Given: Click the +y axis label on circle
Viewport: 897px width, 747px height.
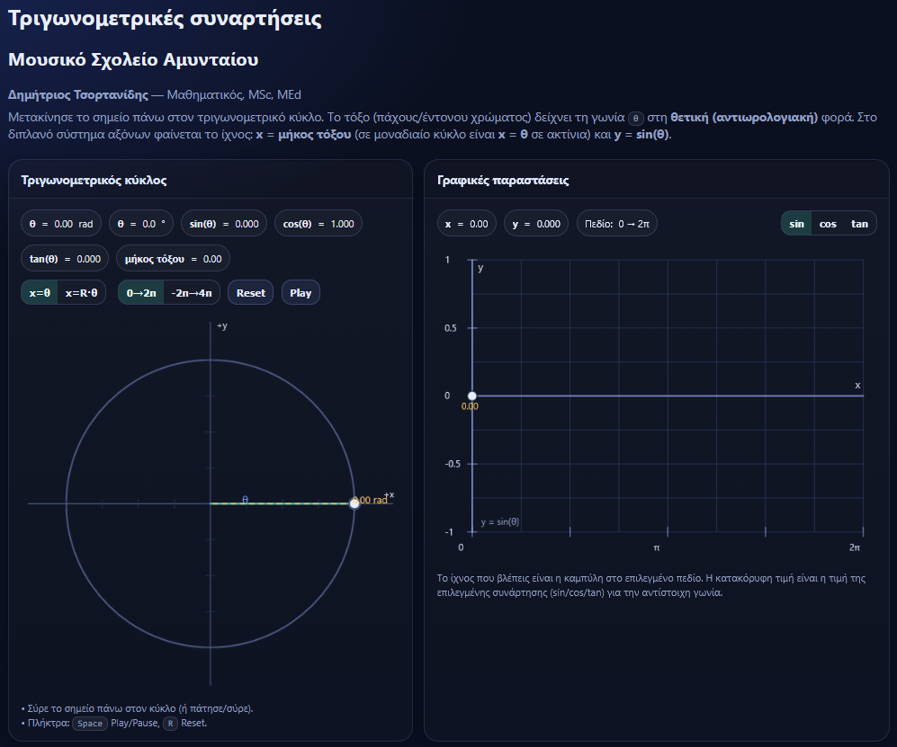Looking at the screenshot, I should [222, 325].
